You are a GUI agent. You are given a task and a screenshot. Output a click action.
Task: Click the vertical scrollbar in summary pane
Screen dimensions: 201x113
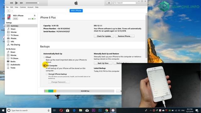point(146,36)
